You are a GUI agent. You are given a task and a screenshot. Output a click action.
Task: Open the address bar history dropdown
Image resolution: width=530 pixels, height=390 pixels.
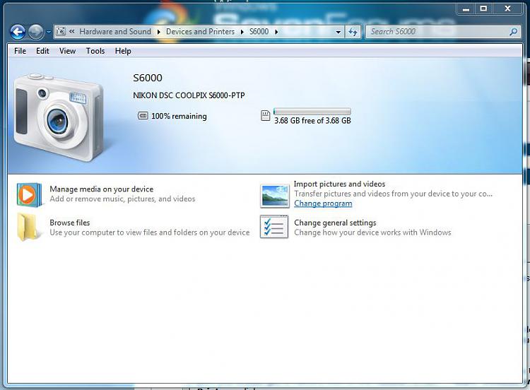tap(338, 32)
